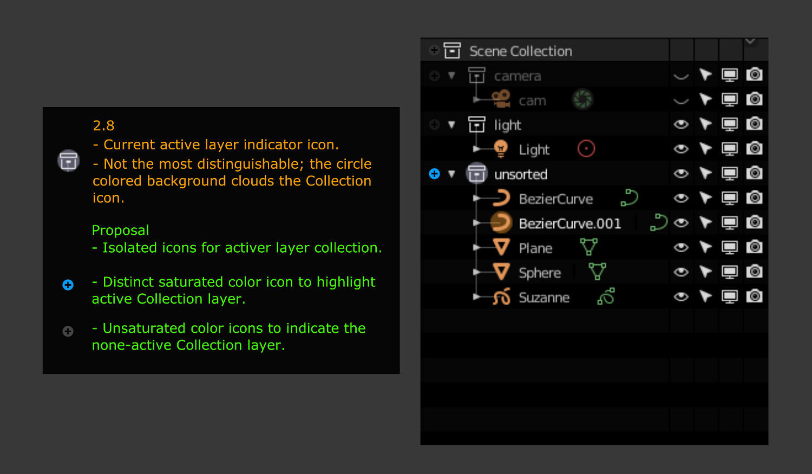Image resolution: width=812 pixels, height=474 pixels.
Task: Click the green mesh data icon beside Plane
Action: tap(588, 247)
